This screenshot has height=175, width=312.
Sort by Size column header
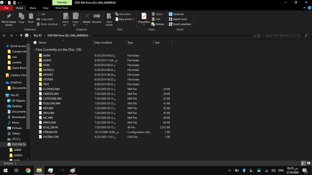tap(157, 43)
